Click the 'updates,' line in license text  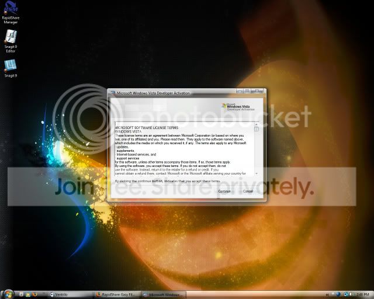pyautogui.click(x=122, y=147)
